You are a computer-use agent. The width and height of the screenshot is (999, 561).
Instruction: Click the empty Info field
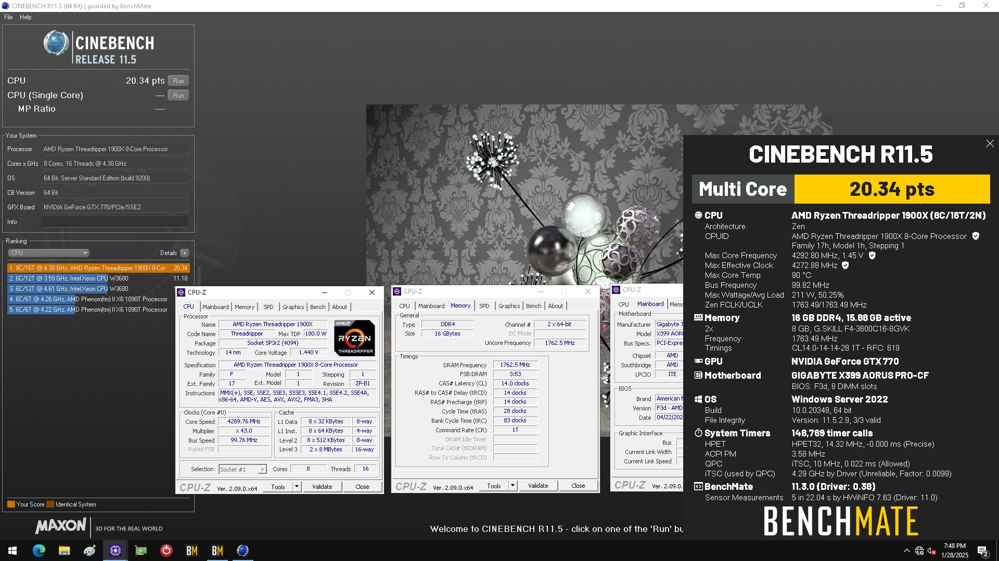[115, 222]
